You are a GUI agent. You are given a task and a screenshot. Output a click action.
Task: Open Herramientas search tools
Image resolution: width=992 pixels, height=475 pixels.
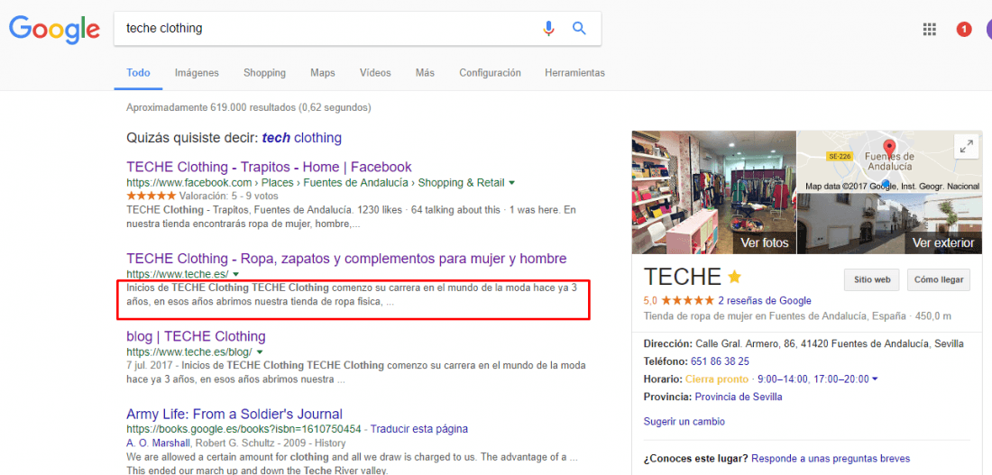tap(574, 73)
